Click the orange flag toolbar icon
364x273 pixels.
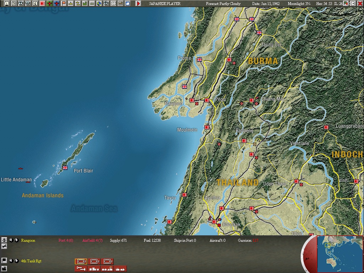pyautogui.click(x=64, y=4)
